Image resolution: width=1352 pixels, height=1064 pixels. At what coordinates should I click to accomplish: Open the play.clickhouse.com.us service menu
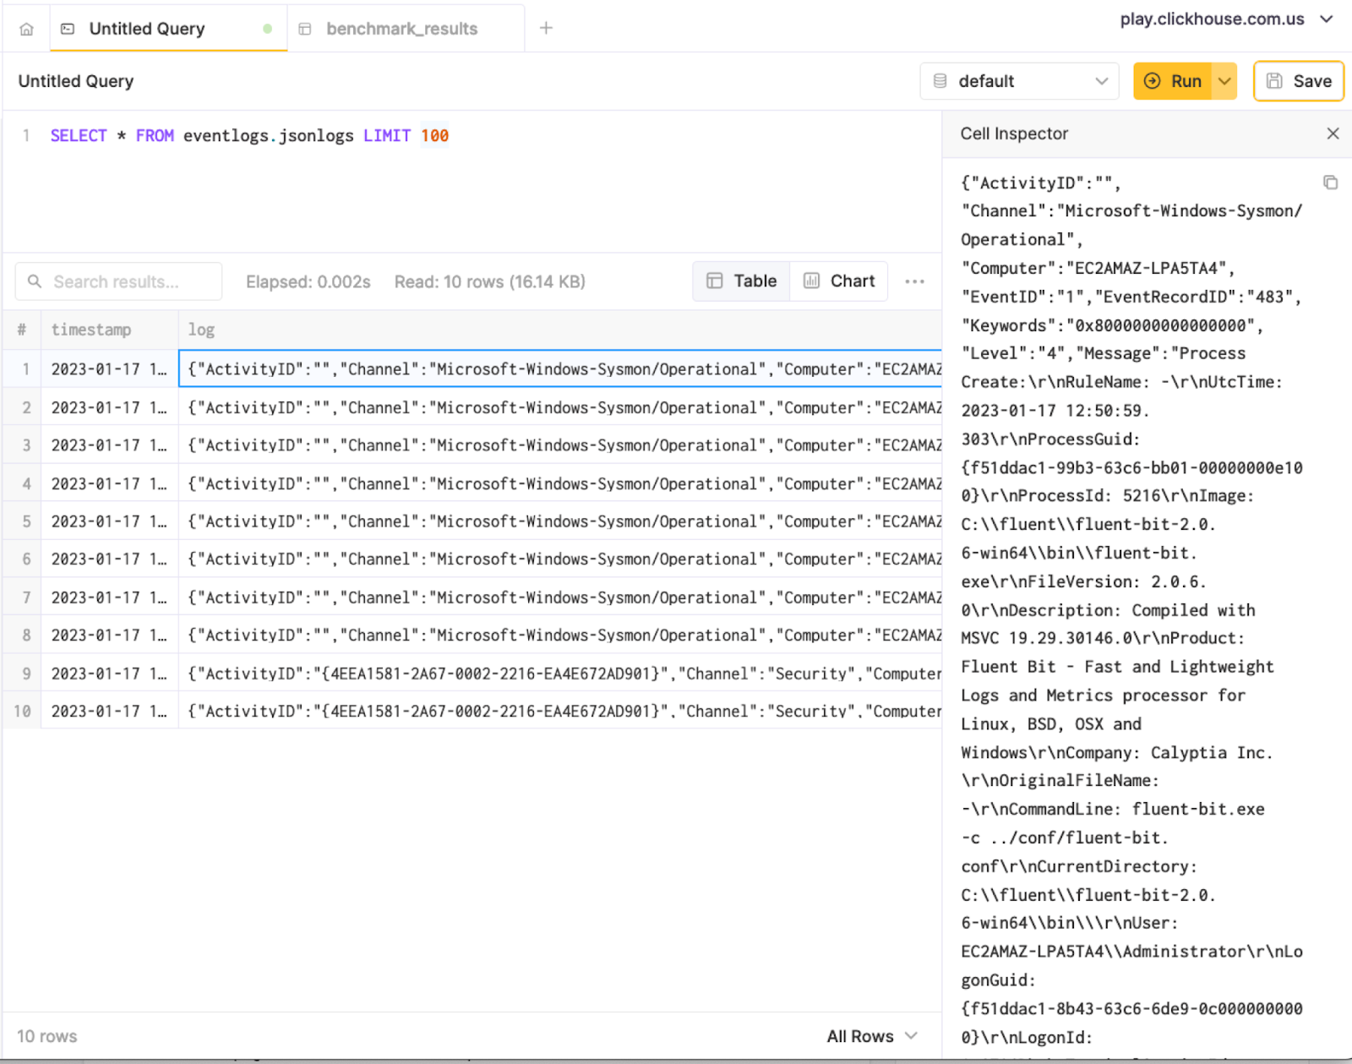click(1225, 19)
